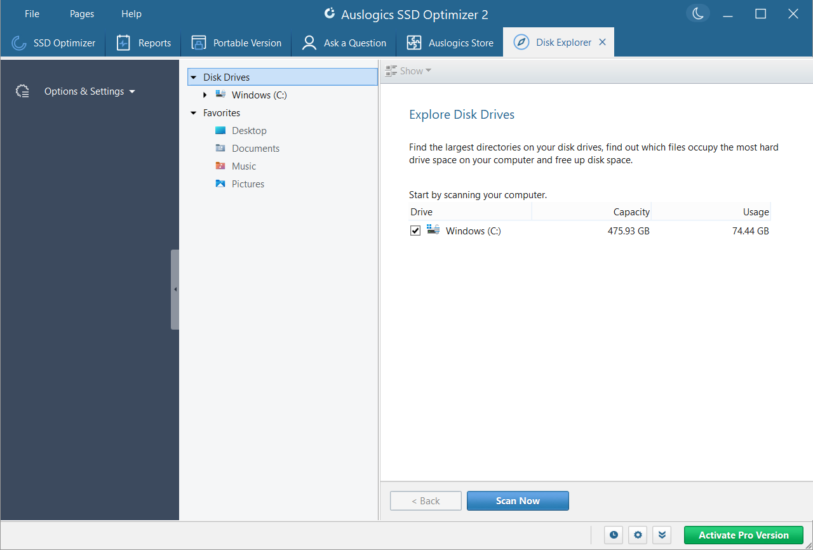Select Music in the Favorites list
The height and width of the screenshot is (550, 813).
click(243, 166)
